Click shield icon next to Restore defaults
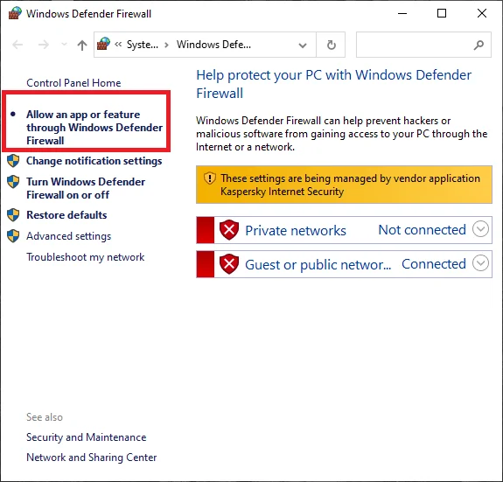Image resolution: width=503 pixels, height=482 pixels. pos(13,215)
